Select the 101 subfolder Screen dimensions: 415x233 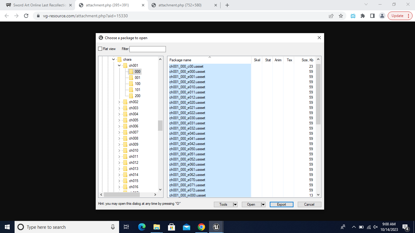tap(138, 90)
